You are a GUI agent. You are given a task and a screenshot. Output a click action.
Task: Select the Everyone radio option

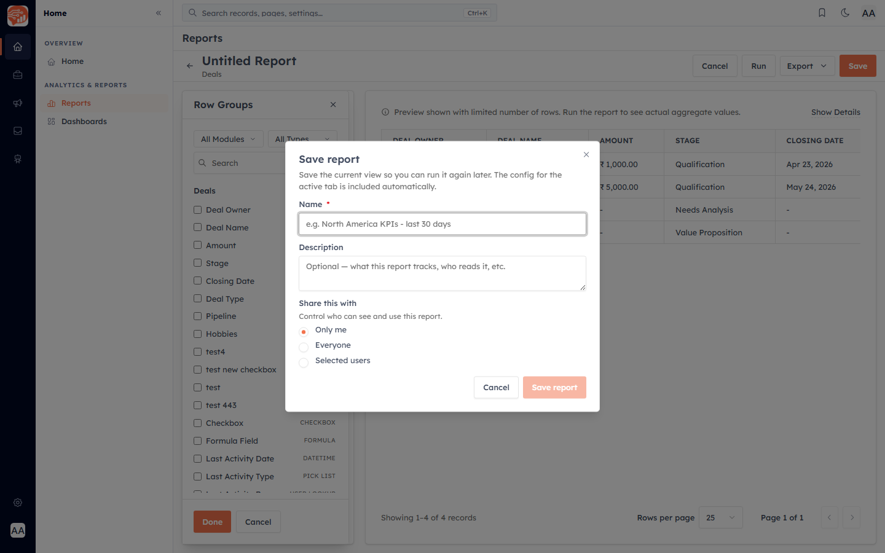click(304, 347)
